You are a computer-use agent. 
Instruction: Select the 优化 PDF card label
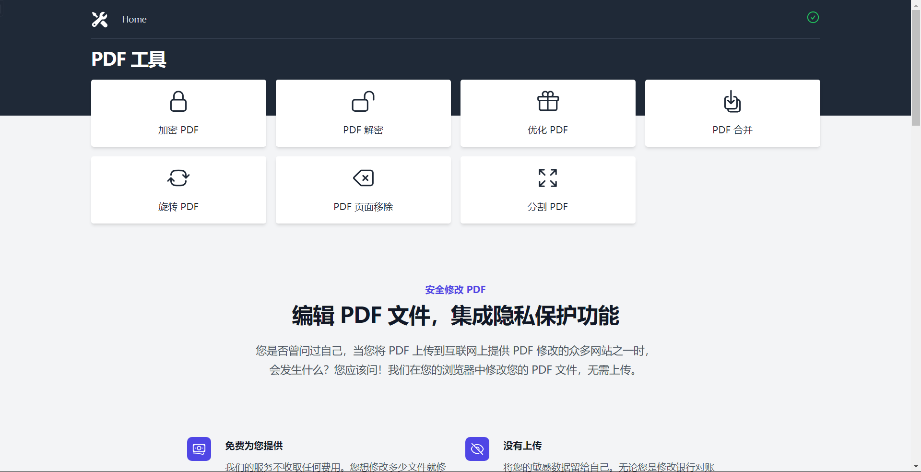548,130
